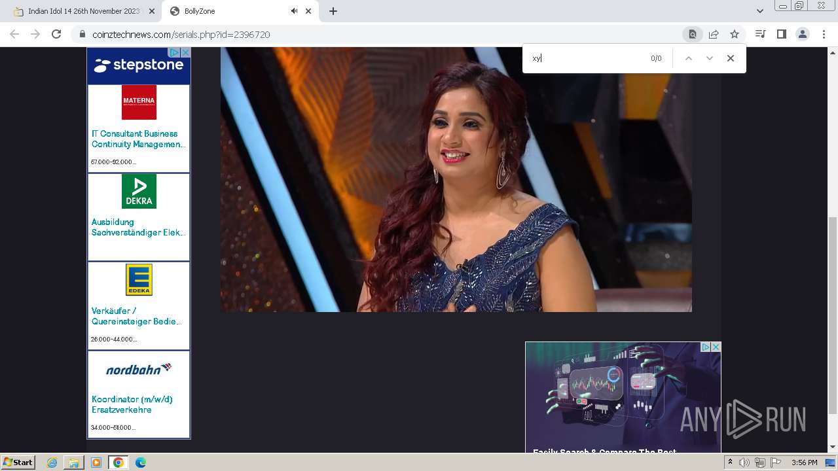Open the Chrome three-dot menu
This screenshot has width=838, height=471.
pos(824,34)
